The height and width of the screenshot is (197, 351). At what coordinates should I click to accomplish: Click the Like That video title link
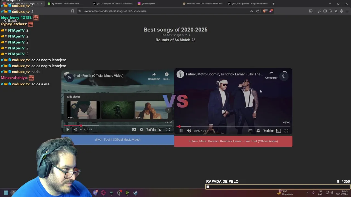(224, 74)
